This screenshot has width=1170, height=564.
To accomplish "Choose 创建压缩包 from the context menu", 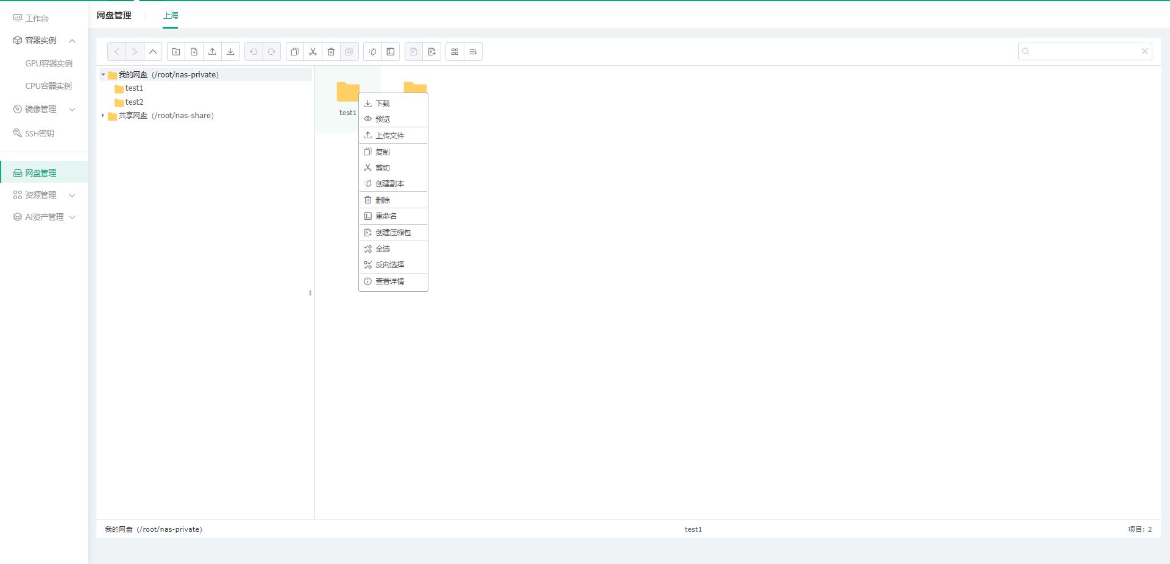I will point(393,233).
